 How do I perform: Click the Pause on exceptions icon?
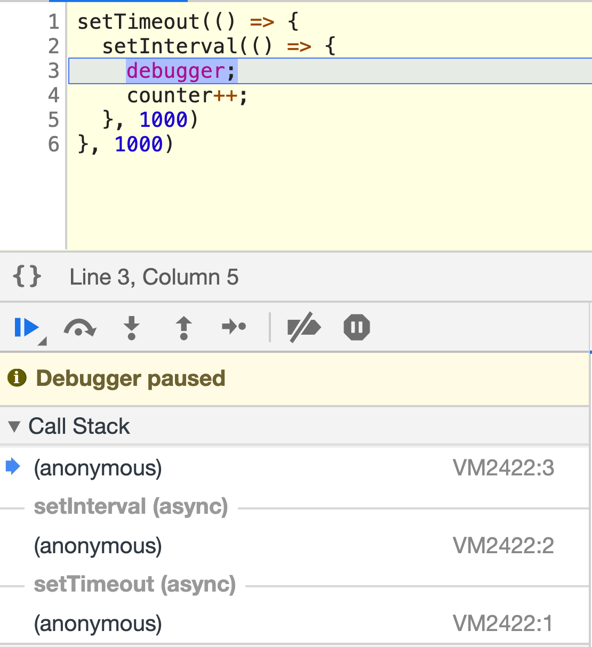tap(356, 327)
